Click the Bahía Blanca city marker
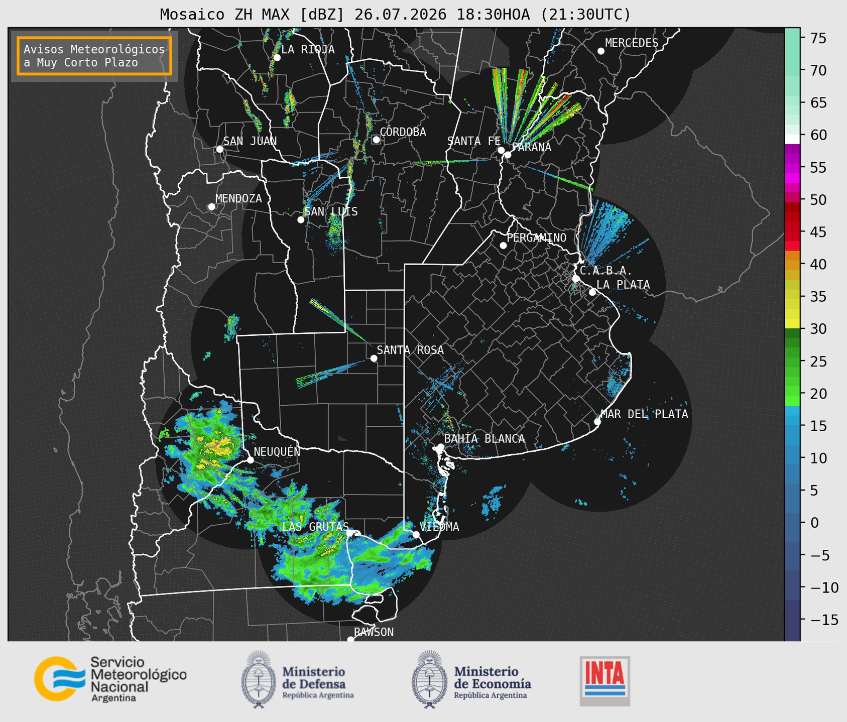 click(440, 447)
